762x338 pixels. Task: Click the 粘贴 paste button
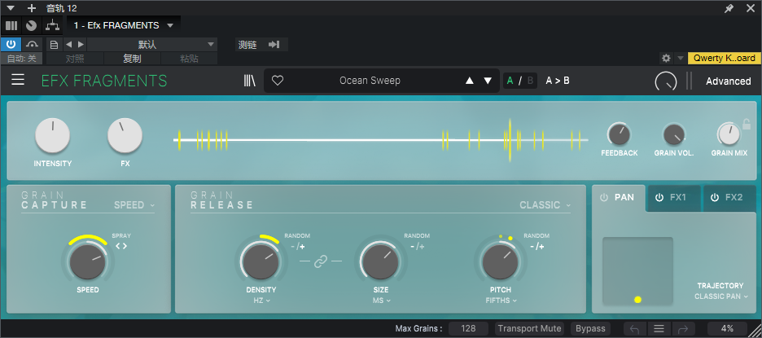pyautogui.click(x=189, y=59)
